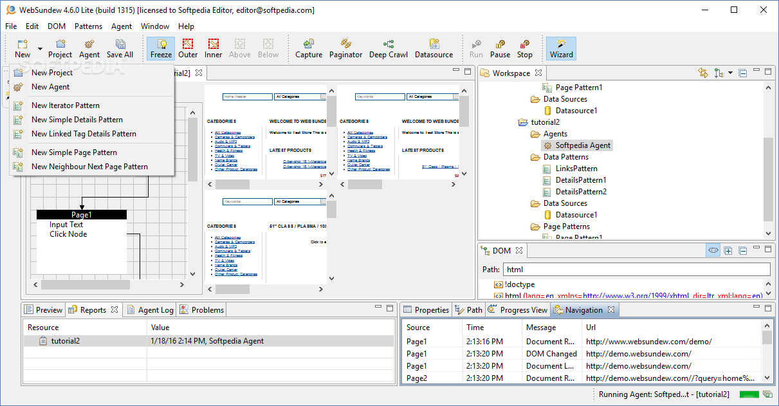Start the Deep Crawl tool

[389, 48]
